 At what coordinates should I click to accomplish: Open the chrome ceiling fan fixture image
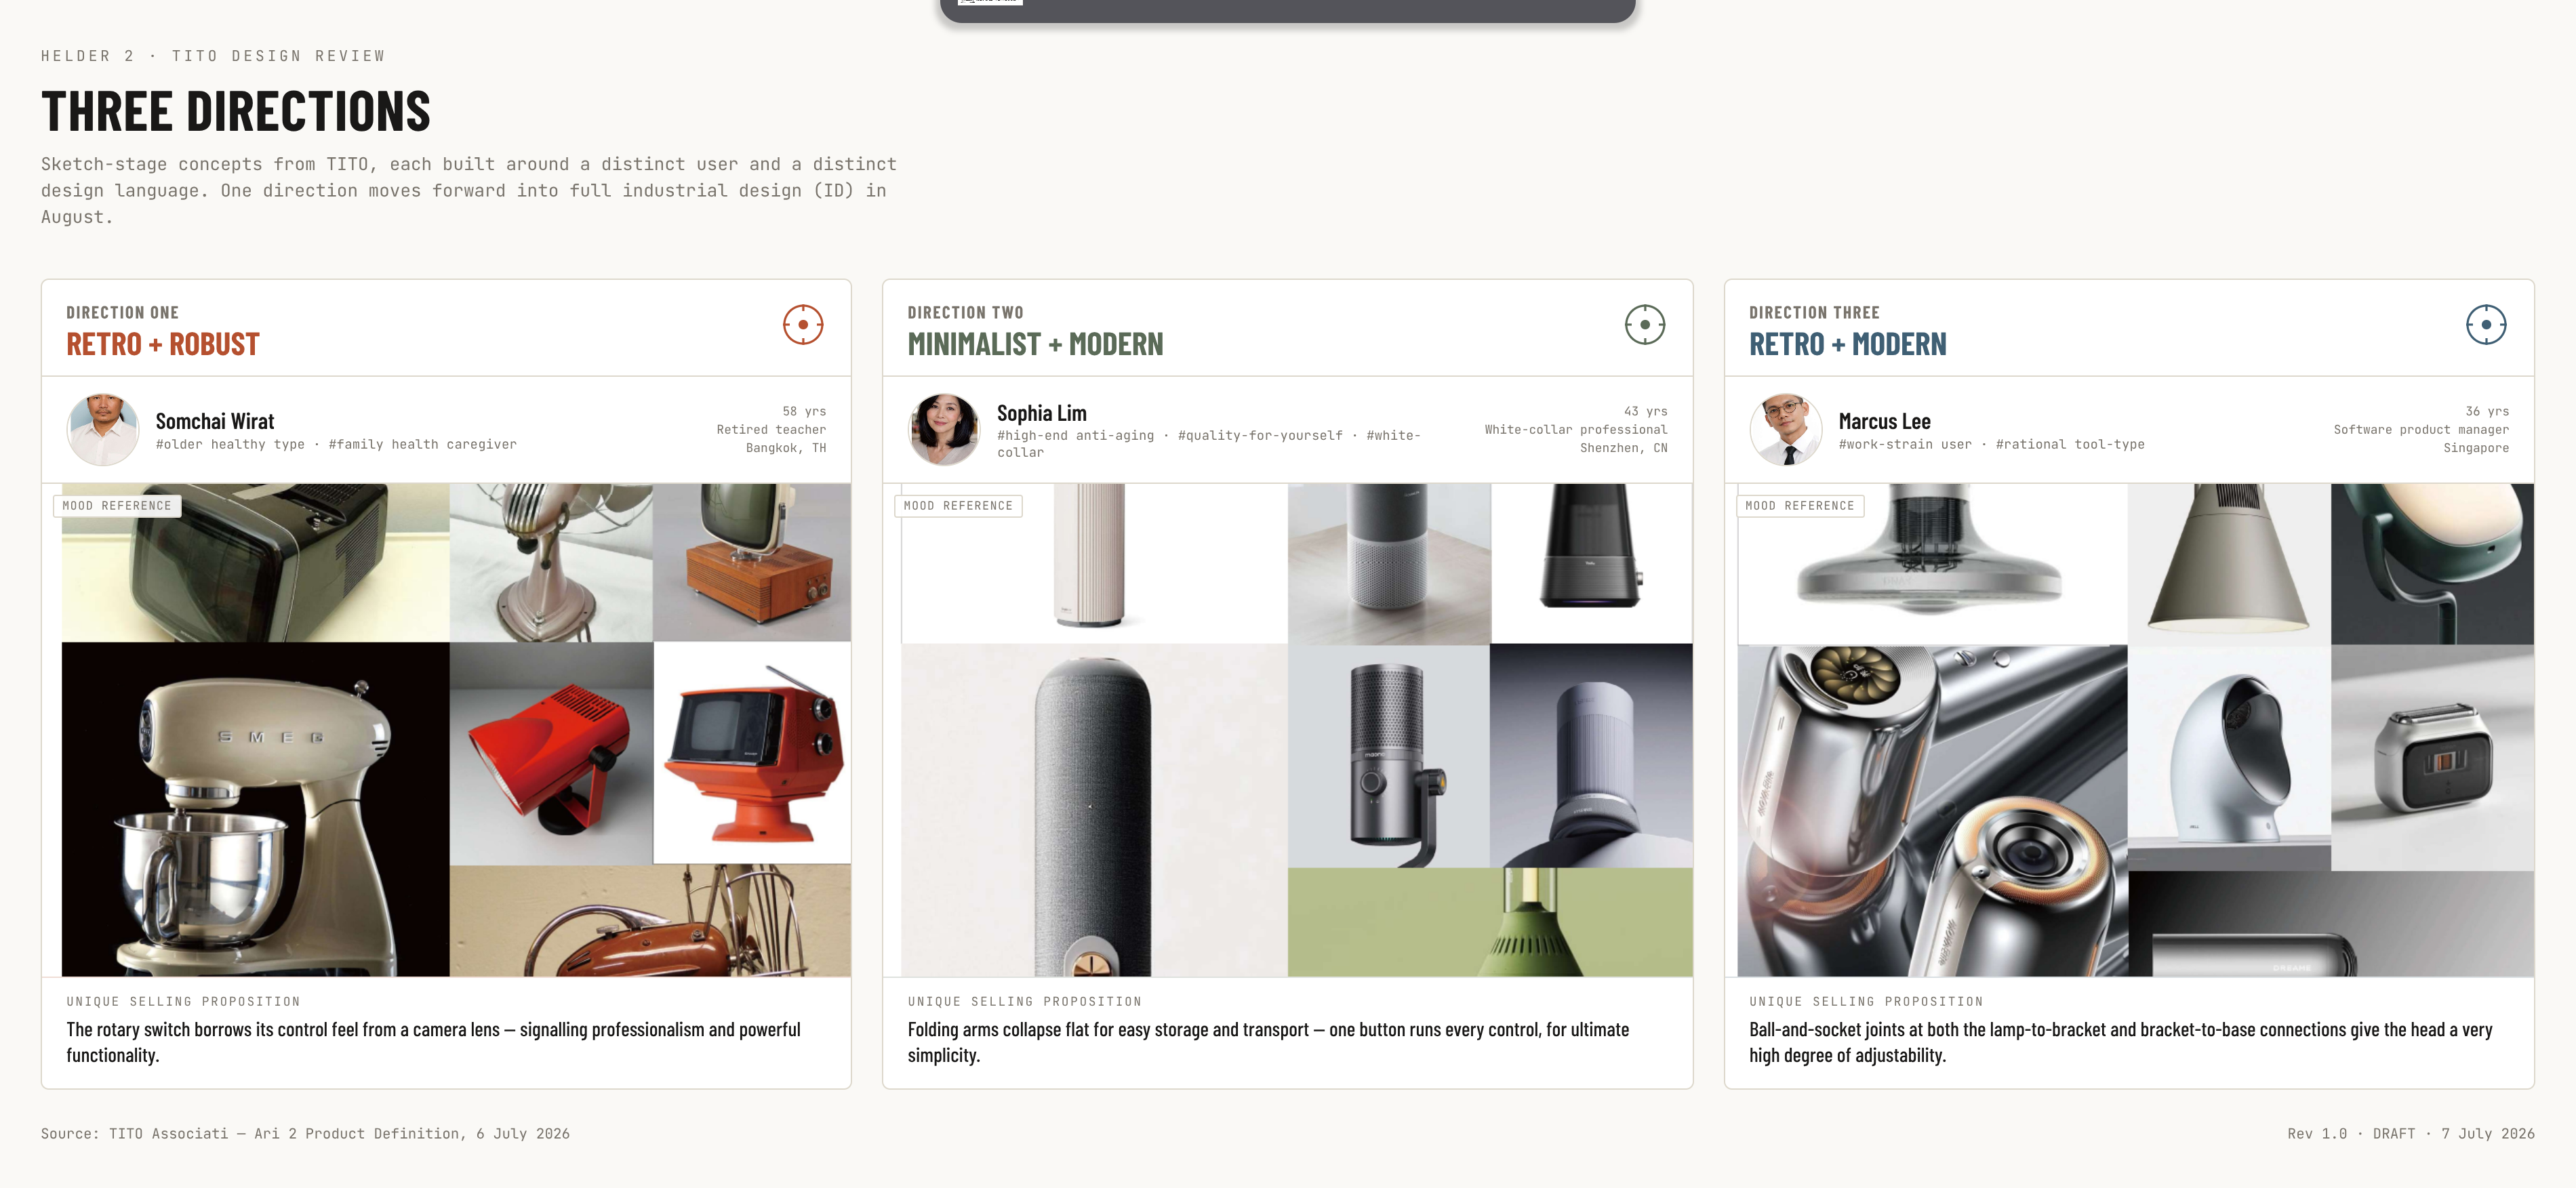tap(1932, 564)
